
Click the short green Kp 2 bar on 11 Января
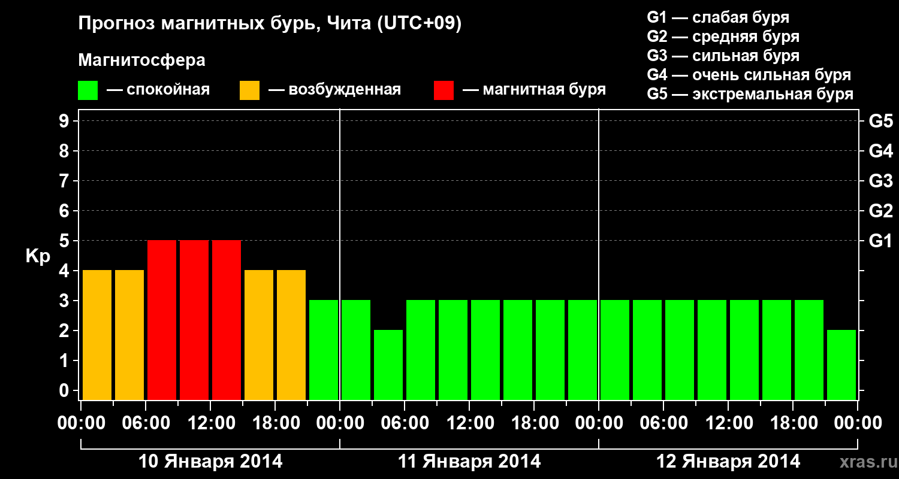(388, 365)
